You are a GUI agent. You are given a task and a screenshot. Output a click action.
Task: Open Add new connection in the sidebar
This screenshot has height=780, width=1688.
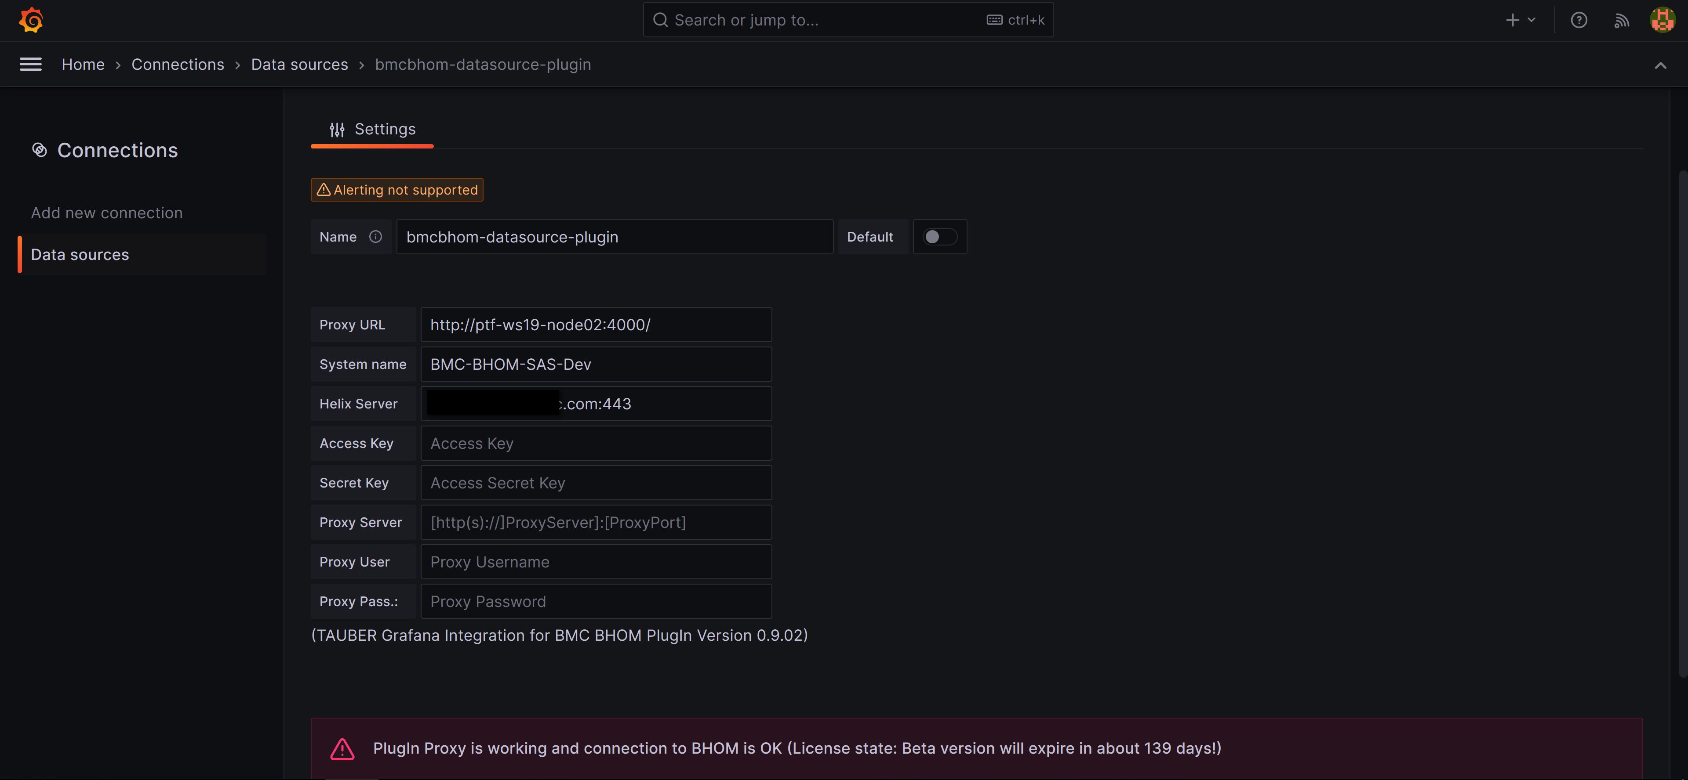(107, 213)
